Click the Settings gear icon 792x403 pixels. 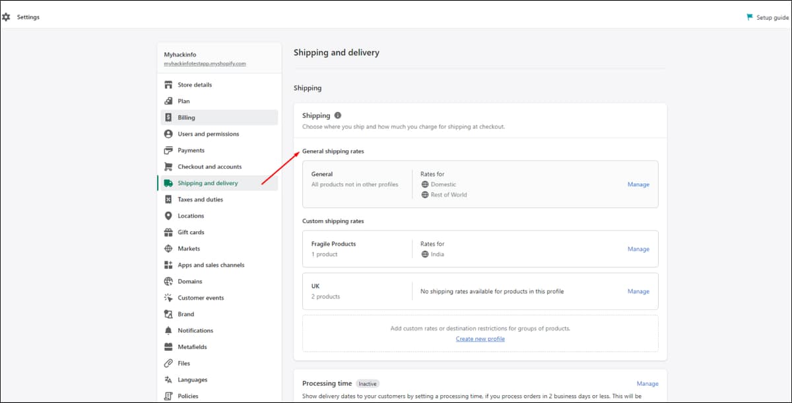pos(6,17)
